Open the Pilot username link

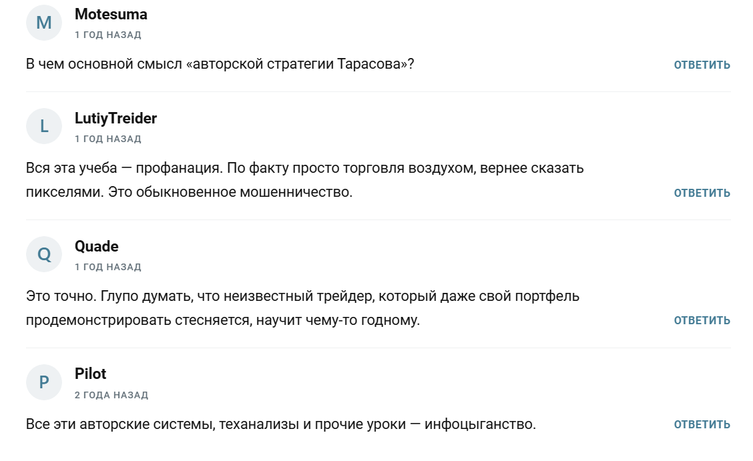91,374
